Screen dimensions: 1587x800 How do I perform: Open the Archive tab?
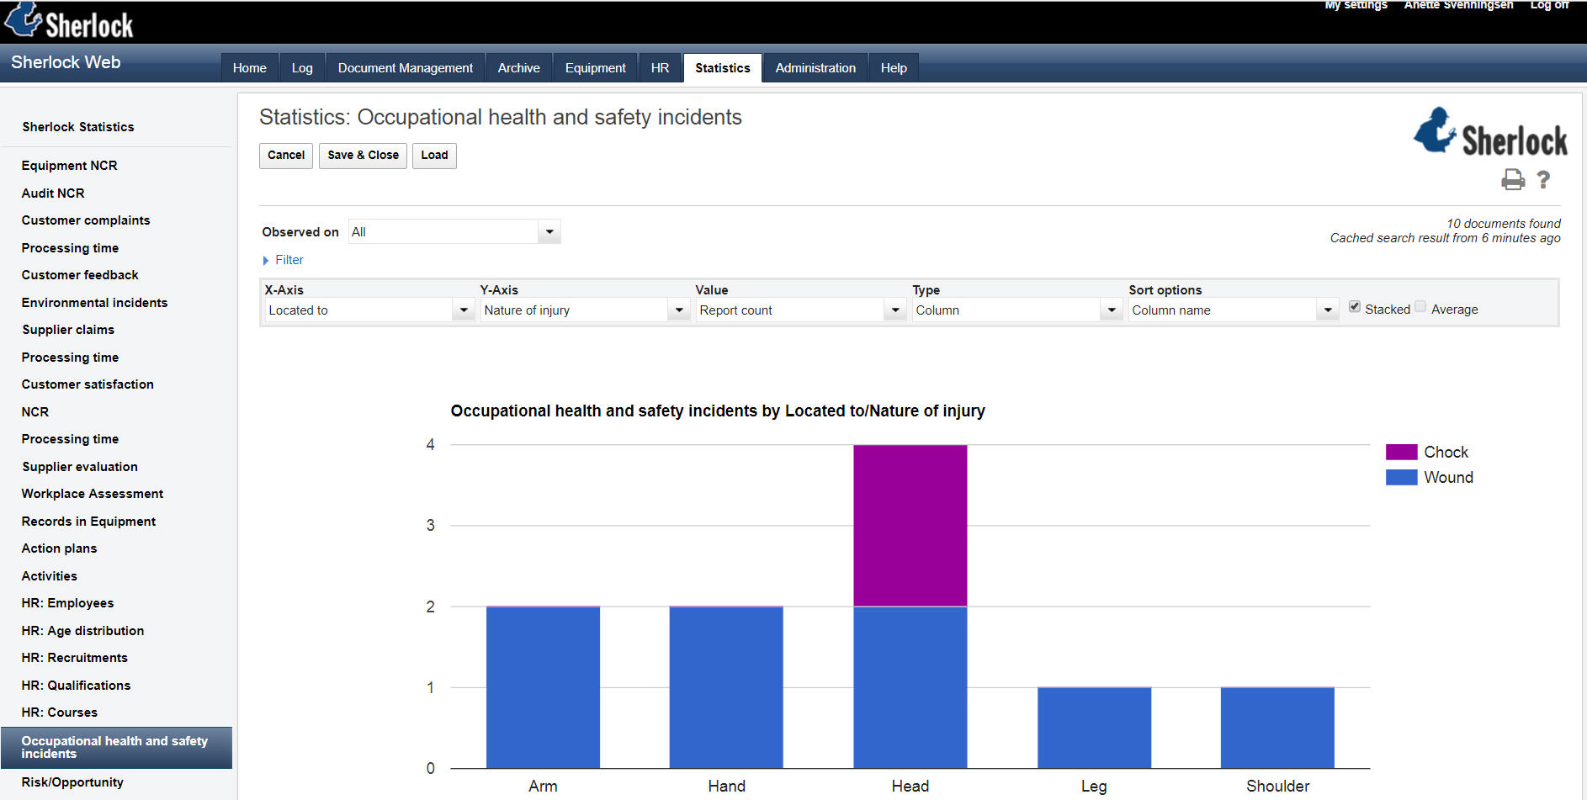[x=519, y=68]
